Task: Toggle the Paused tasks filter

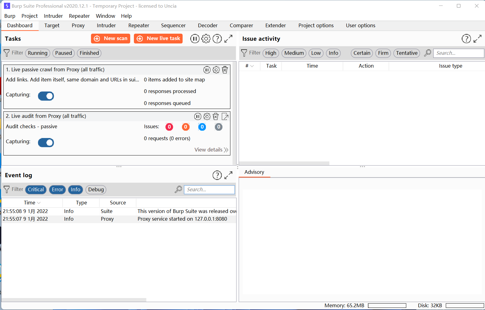Action: tap(63, 53)
